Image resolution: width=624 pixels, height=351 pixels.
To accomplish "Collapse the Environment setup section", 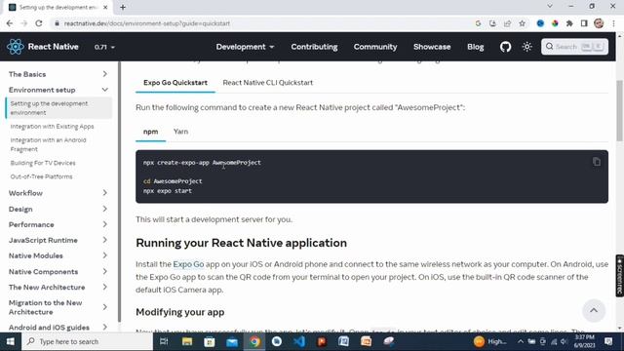I will click(x=58, y=90).
